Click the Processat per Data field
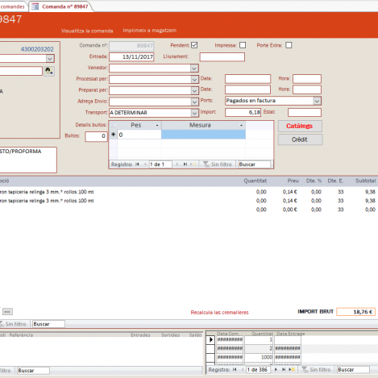The width and height of the screenshot is (378, 378). [x=247, y=79]
